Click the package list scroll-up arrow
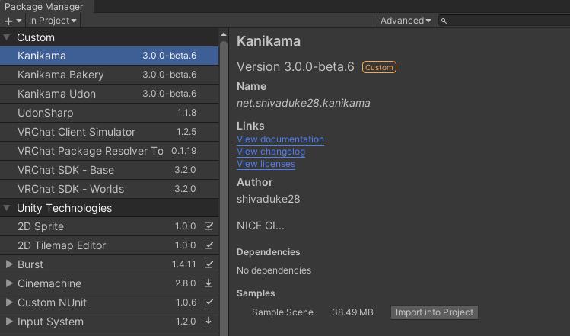 [x=224, y=34]
